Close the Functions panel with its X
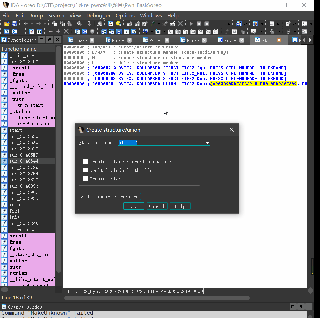The height and width of the screenshot is (318, 320). [57, 40]
